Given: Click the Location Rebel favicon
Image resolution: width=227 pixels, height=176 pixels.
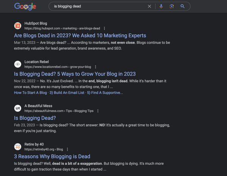Looking at the screenshot, I should click(18, 64).
